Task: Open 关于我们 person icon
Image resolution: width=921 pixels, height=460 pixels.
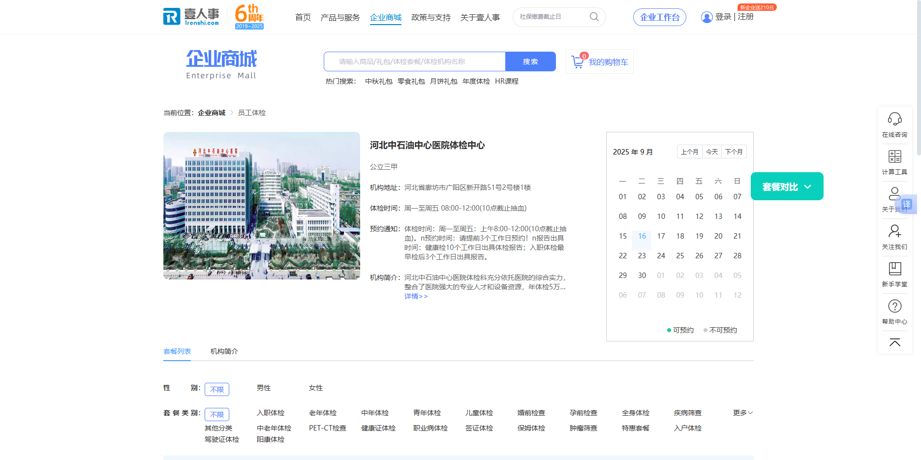Action: click(x=894, y=193)
